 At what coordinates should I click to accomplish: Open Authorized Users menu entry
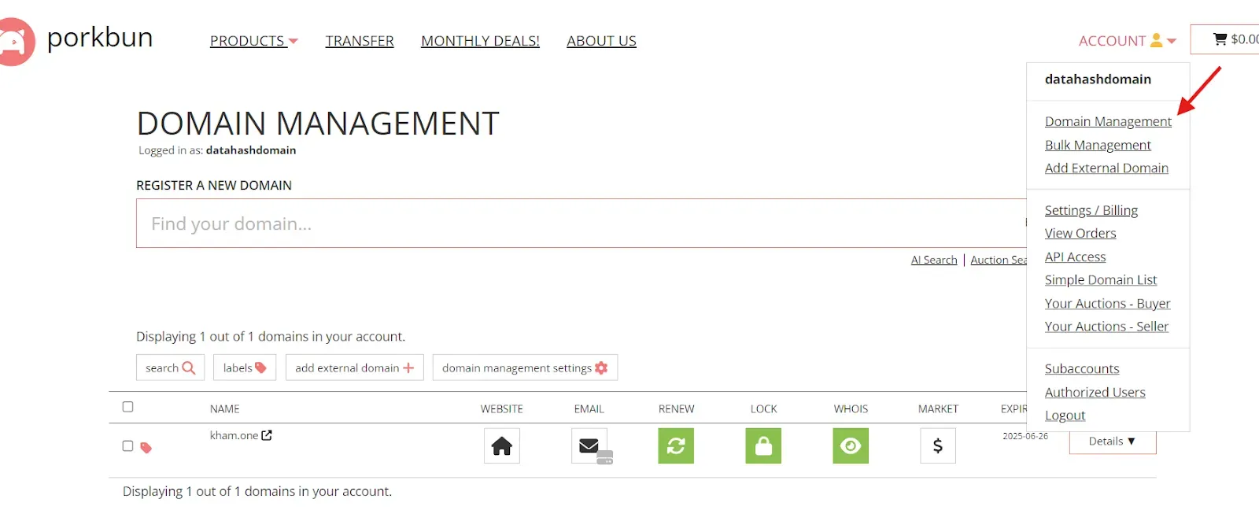pos(1095,392)
